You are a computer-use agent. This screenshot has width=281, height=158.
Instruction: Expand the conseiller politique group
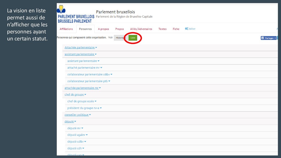(x=78, y=115)
